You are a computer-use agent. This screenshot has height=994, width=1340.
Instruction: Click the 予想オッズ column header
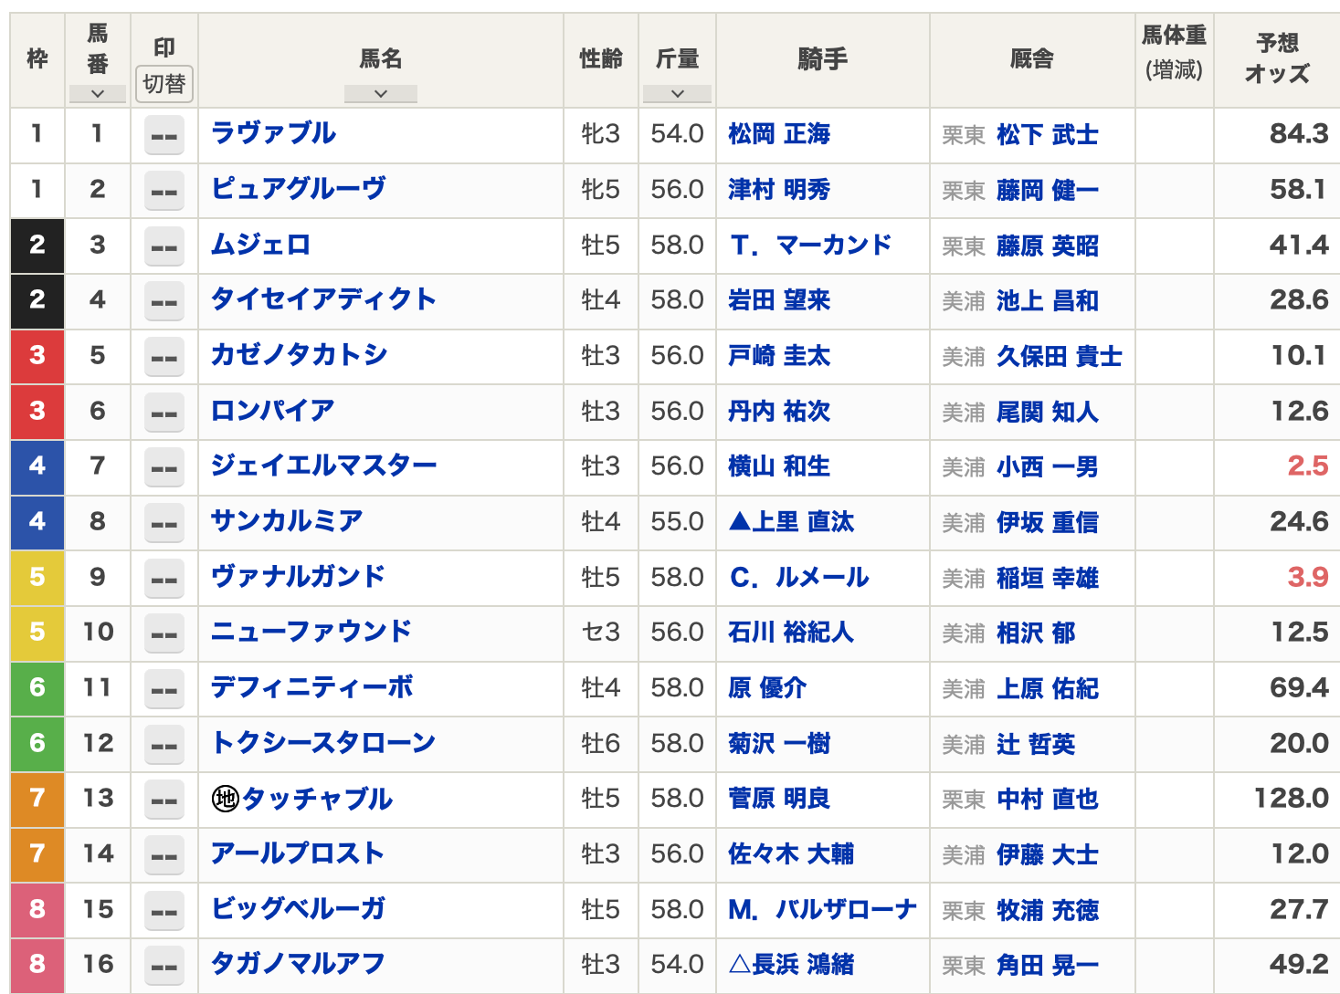(x=1277, y=58)
